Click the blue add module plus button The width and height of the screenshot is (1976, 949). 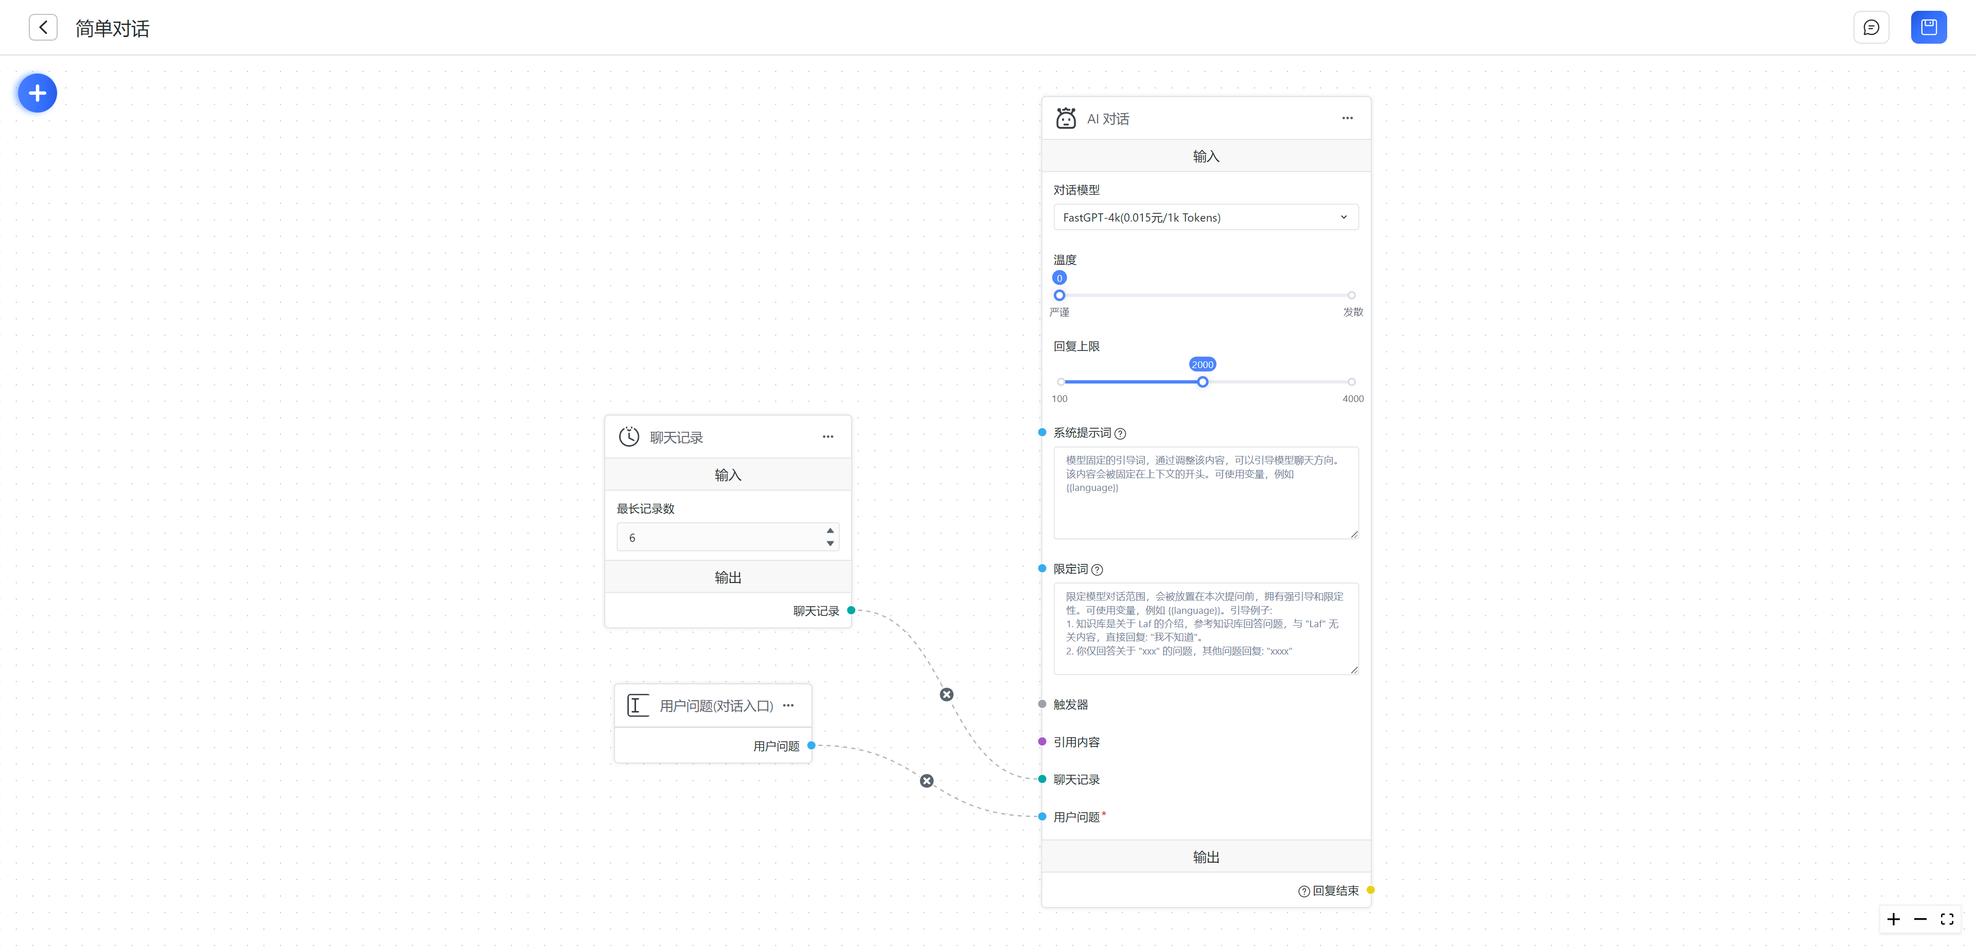(x=37, y=93)
